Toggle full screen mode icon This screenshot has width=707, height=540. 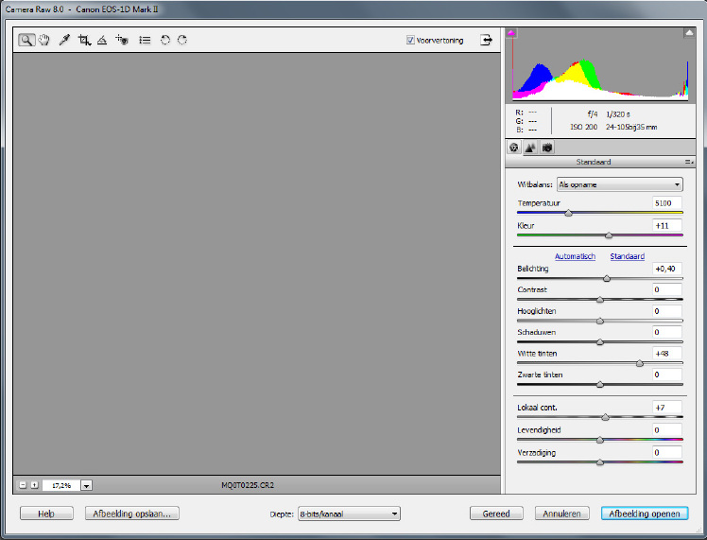(486, 40)
